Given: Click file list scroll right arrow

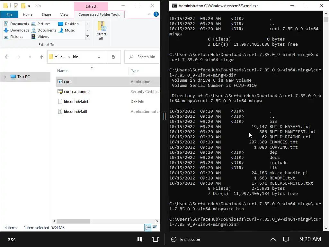Looking at the screenshot, I should 157,221.
